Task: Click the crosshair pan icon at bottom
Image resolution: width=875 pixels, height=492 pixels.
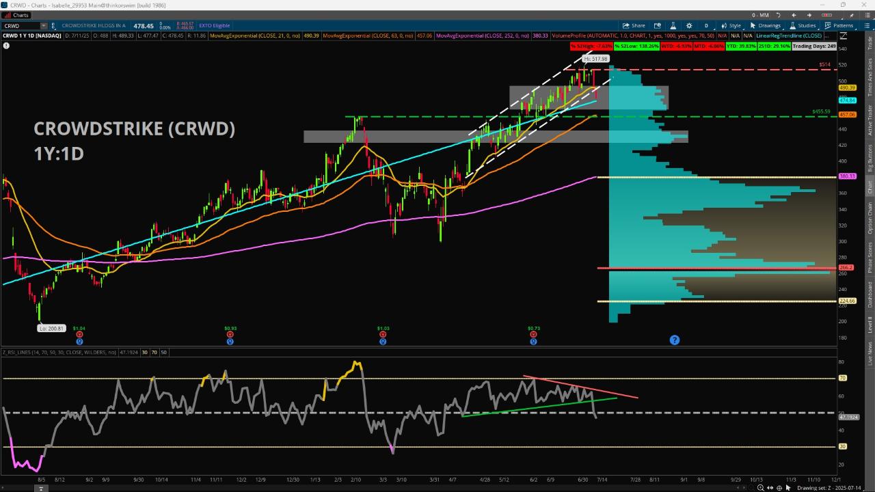Action: 779,488
